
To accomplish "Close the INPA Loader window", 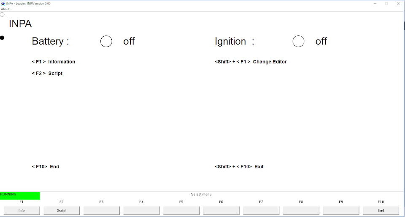I will pos(398,3).
